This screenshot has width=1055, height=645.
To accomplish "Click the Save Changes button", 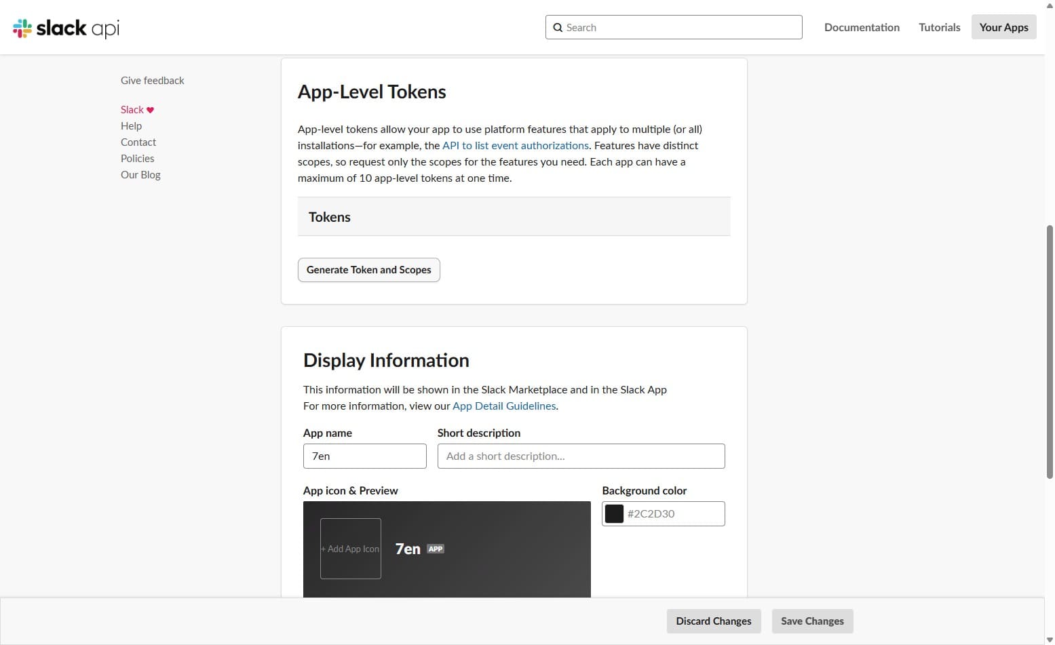I will (x=812, y=621).
